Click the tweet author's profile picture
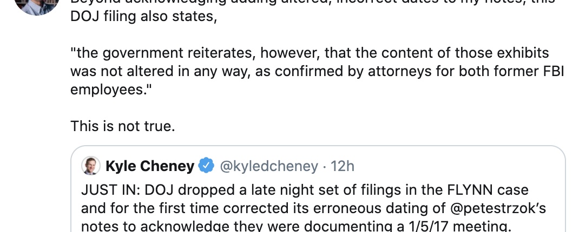579x232 pixels. pos(36,5)
